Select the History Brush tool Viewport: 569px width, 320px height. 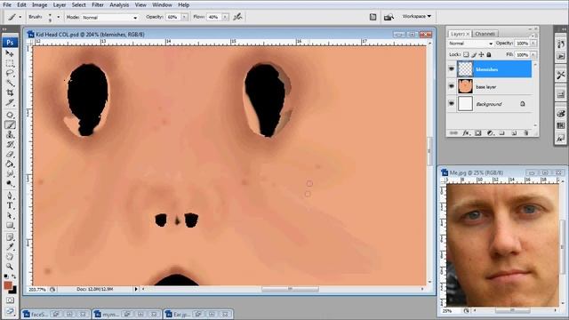click(x=10, y=144)
